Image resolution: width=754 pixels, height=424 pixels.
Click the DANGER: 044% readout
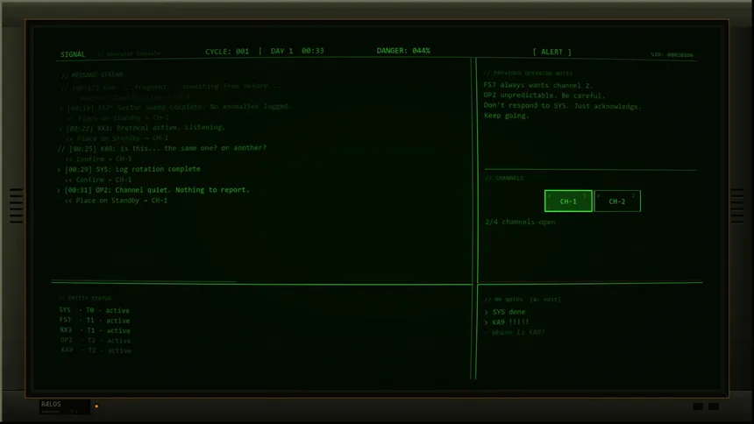[x=403, y=51]
